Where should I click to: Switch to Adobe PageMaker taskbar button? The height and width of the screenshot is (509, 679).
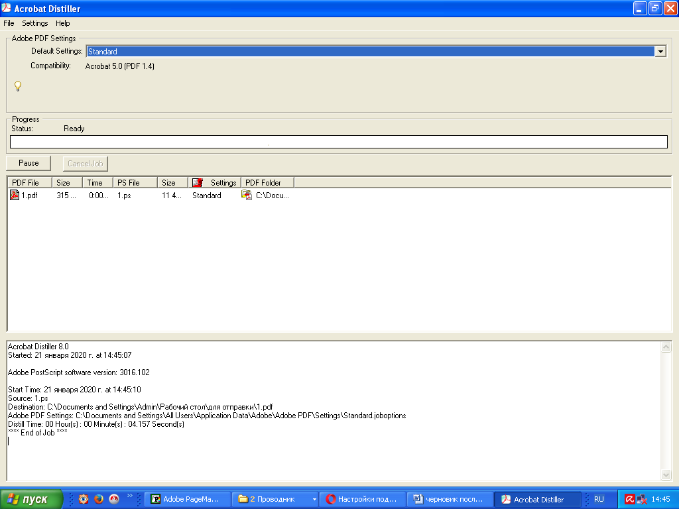point(186,499)
